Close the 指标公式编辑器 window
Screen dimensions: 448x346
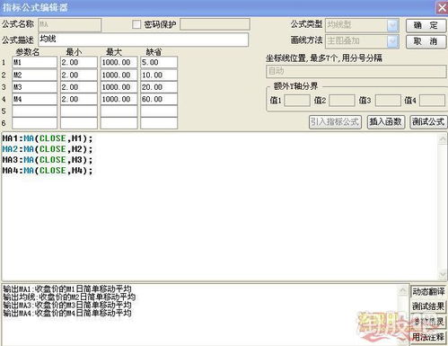[x=442, y=7]
